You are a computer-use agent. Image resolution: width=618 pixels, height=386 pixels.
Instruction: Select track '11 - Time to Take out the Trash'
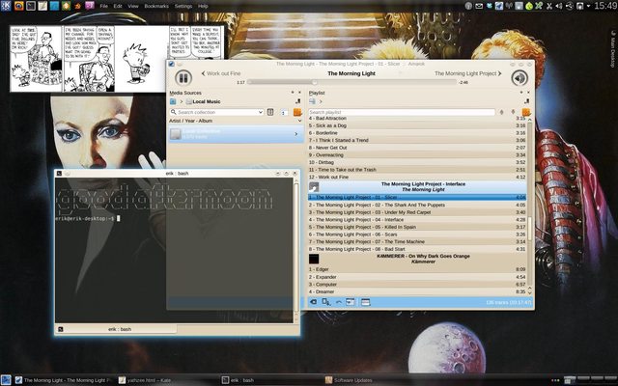click(x=417, y=170)
